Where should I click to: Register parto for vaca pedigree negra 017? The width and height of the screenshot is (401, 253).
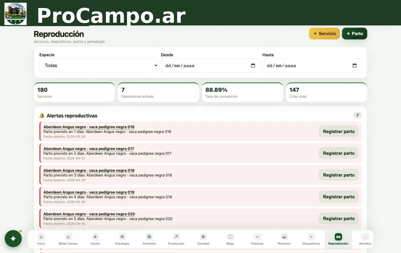coord(339,153)
